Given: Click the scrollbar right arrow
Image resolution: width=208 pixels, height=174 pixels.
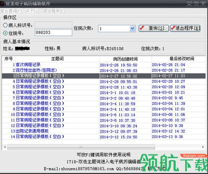Looking at the screenshot, I should pyautogui.click(x=203, y=147).
